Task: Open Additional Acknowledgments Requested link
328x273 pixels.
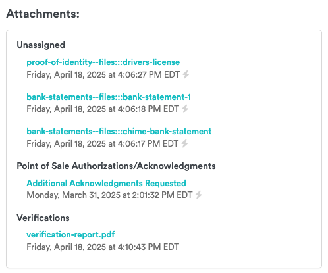Action: [x=106, y=183]
